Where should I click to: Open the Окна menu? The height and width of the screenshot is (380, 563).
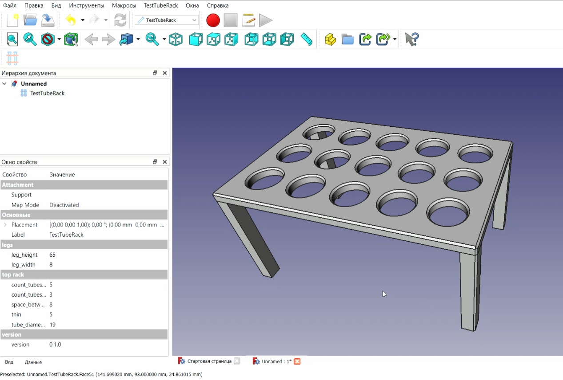(192, 5)
